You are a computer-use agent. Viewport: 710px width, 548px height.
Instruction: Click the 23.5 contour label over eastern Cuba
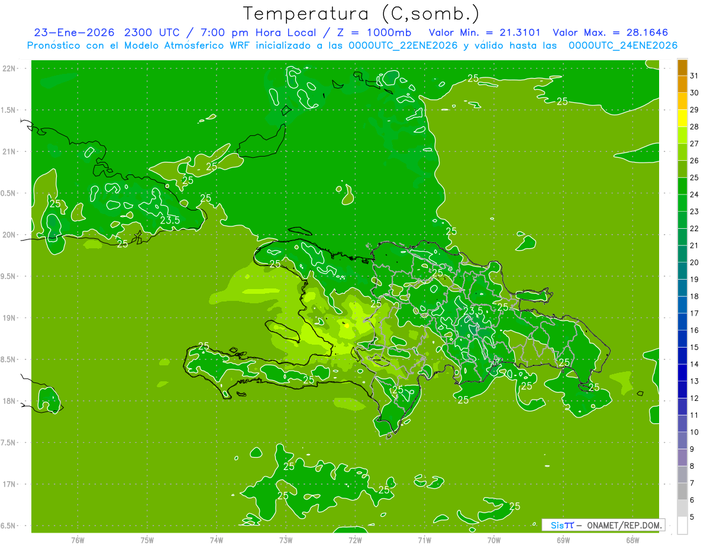170,221
